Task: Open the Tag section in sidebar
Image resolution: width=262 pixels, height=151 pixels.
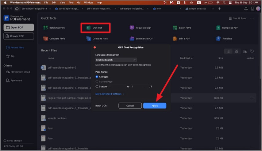Action: (x=10, y=56)
